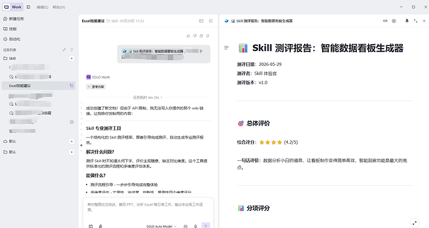Viewport: 429px width, 228px height.
Task: Click the circled minus icon in the task list
Action: (71, 122)
